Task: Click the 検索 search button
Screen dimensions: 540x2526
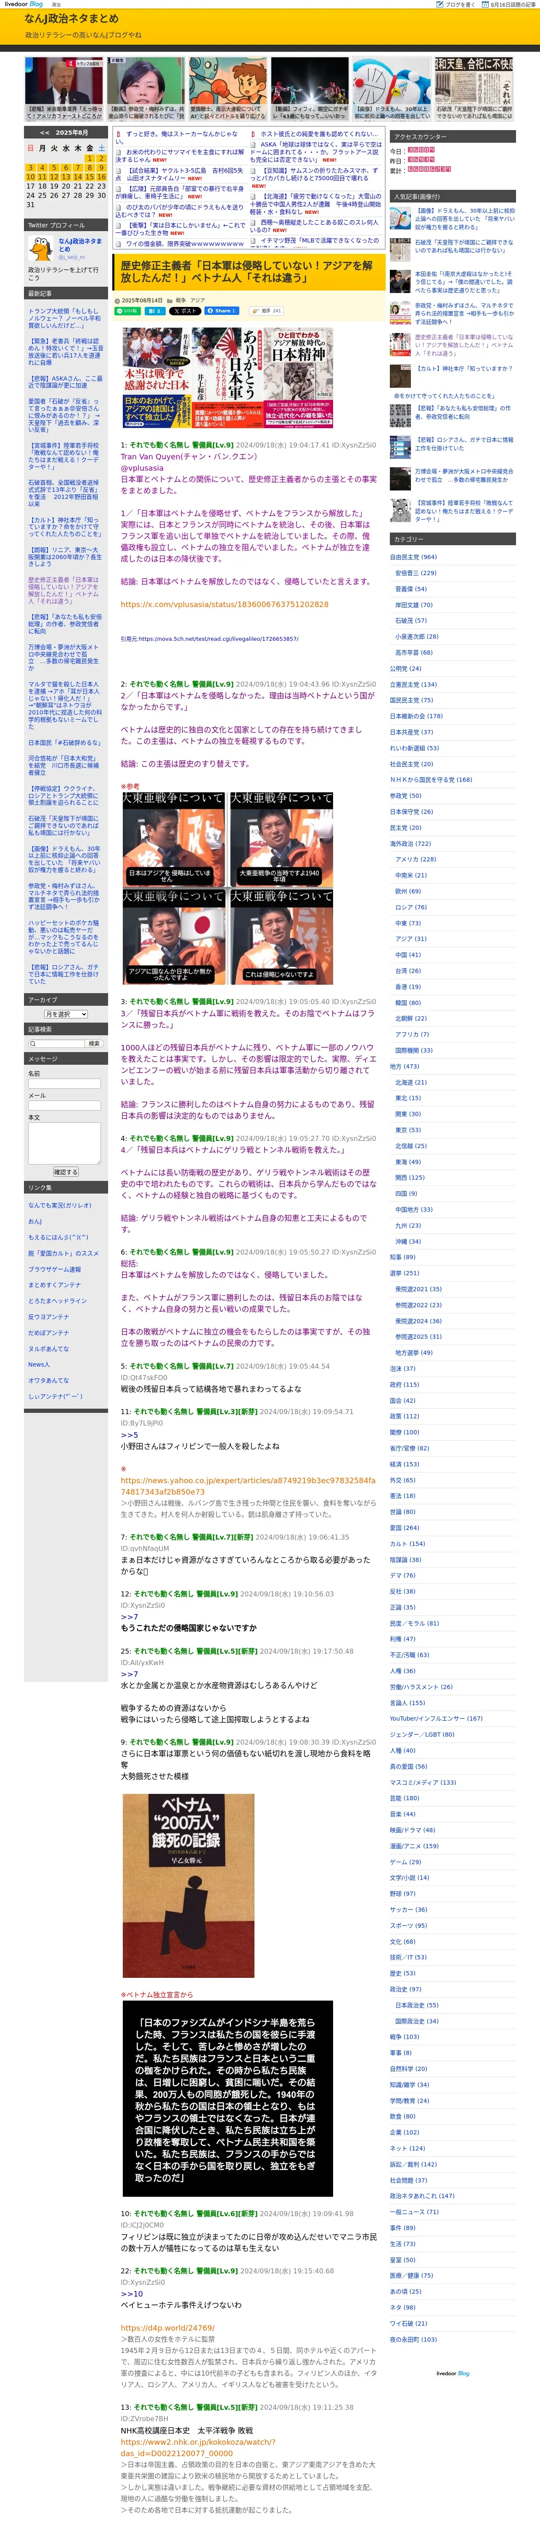Action: pos(94,1043)
